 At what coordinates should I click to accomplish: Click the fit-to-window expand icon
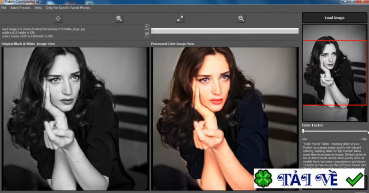coord(180,18)
